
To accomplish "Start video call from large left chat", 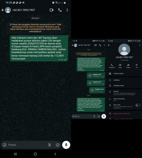I will pos(51,10).
